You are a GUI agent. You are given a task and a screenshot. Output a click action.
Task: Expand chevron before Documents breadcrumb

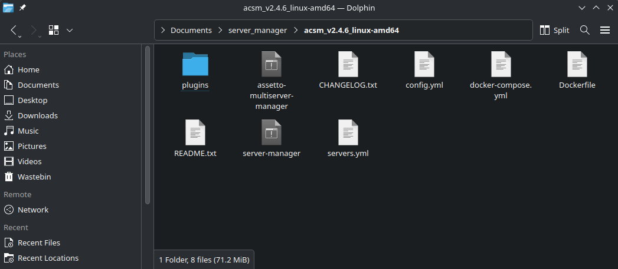[162, 30]
